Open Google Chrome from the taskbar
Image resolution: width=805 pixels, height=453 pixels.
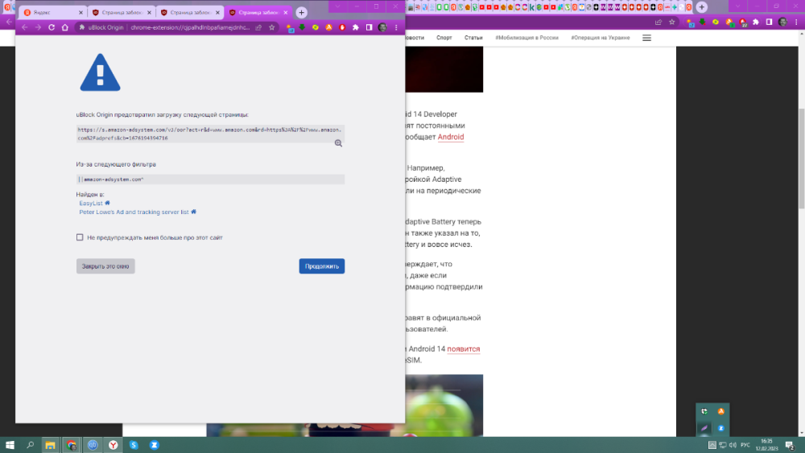pos(72,445)
